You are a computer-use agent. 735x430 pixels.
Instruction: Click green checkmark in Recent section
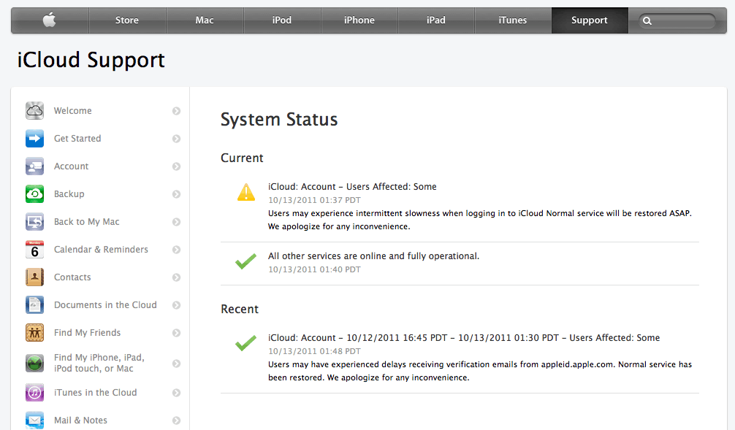[245, 343]
